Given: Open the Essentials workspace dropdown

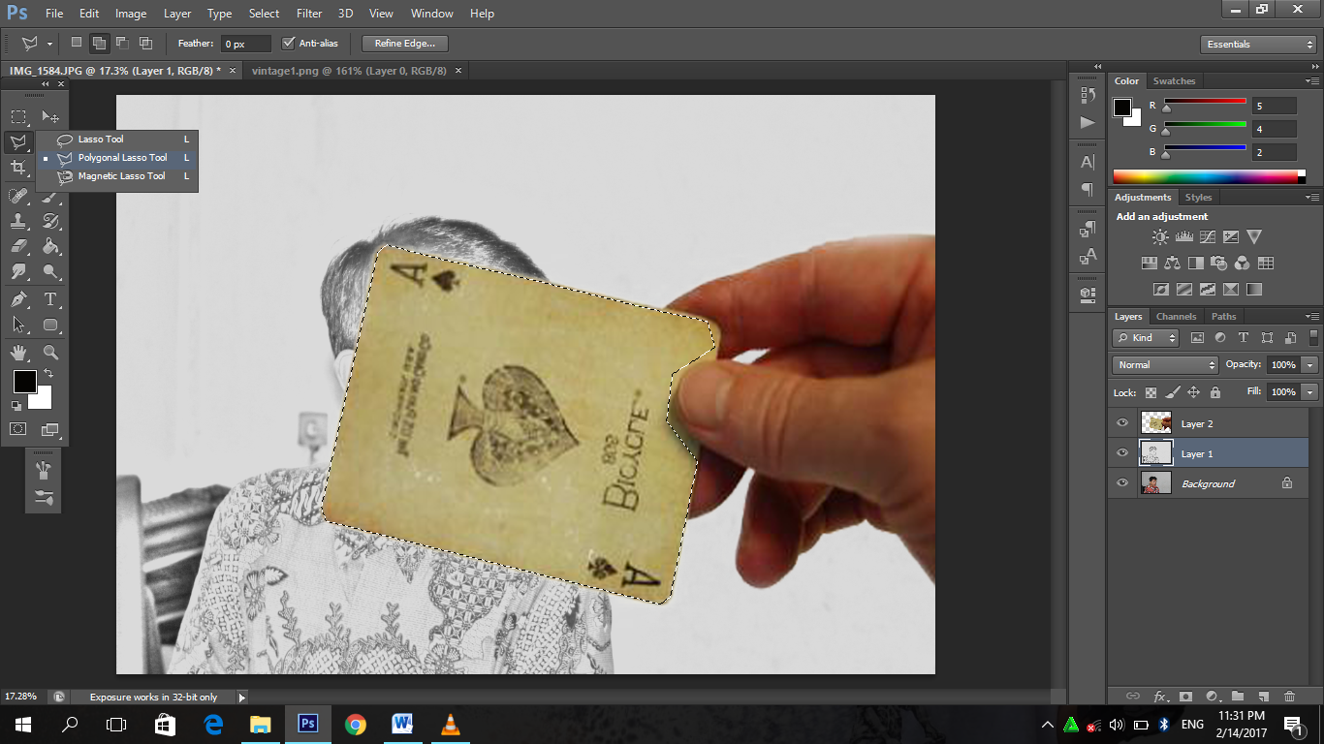Looking at the screenshot, I should [x=1258, y=45].
